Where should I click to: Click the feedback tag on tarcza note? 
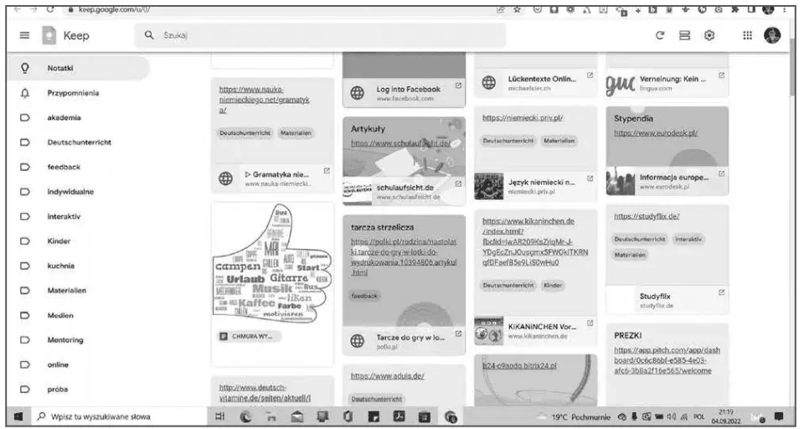click(364, 296)
